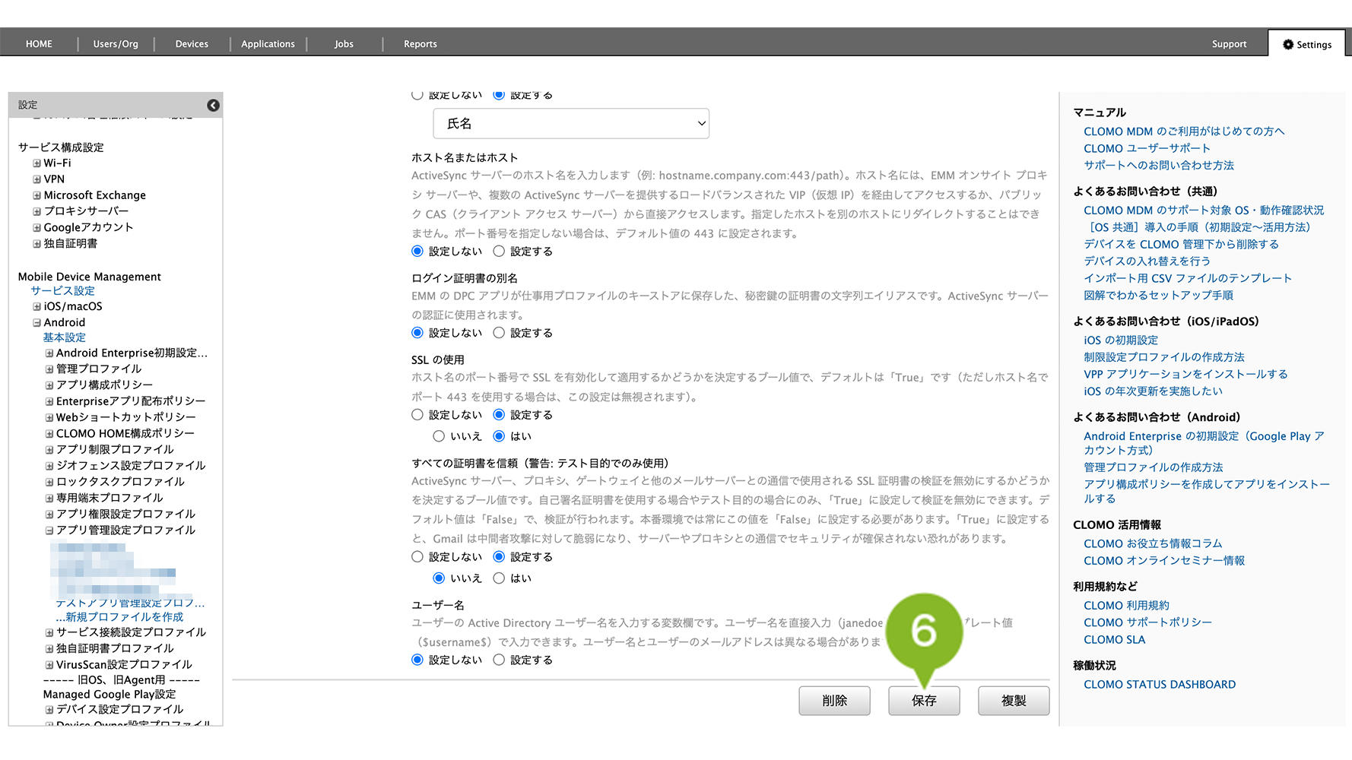Collapse the Android tree node
1352x760 pixels.
coord(36,323)
